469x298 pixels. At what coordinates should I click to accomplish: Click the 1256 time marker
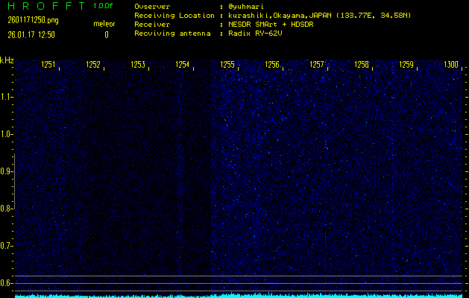(272, 65)
